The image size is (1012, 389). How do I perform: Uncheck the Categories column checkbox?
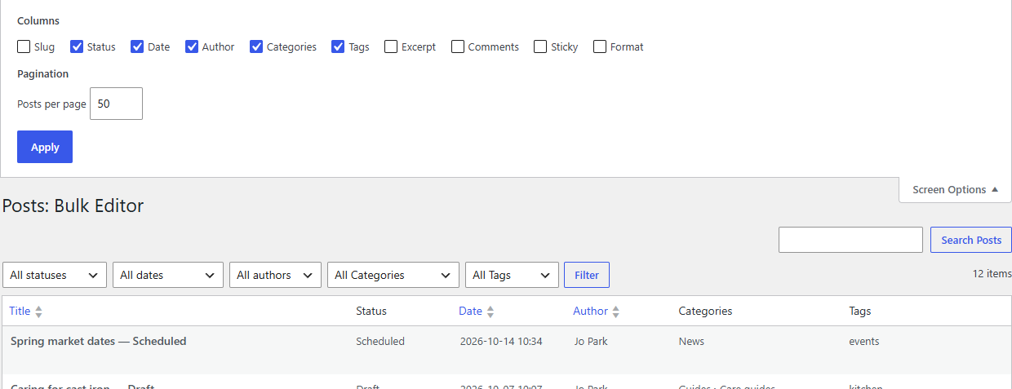click(256, 46)
